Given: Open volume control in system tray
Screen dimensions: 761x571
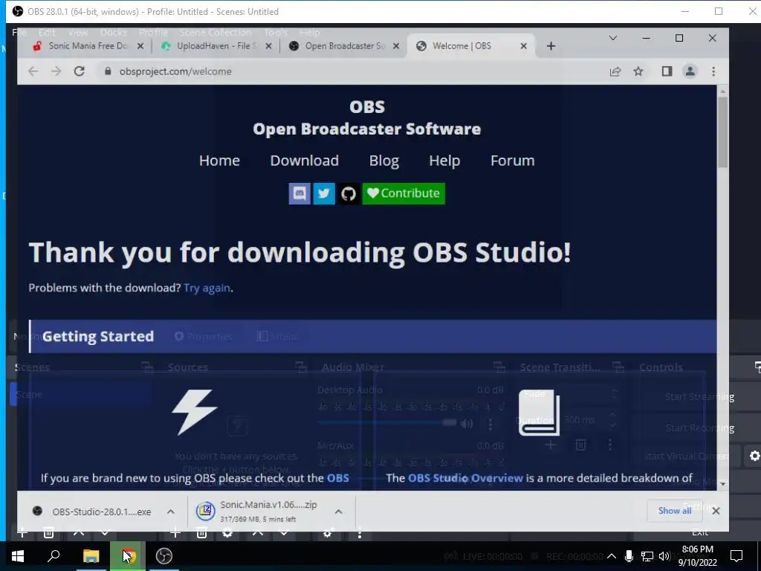Looking at the screenshot, I should 664,556.
